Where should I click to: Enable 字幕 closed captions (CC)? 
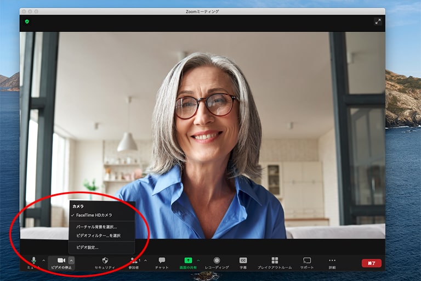[x=243, y=263]
